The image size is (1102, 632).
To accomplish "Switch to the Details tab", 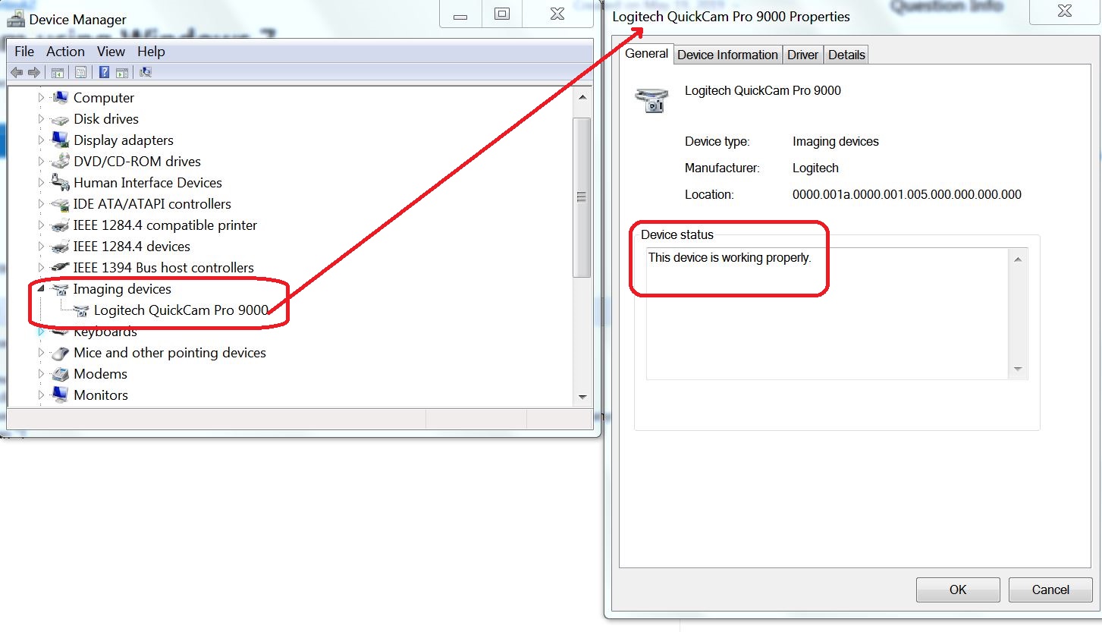I will click(846, 55).
